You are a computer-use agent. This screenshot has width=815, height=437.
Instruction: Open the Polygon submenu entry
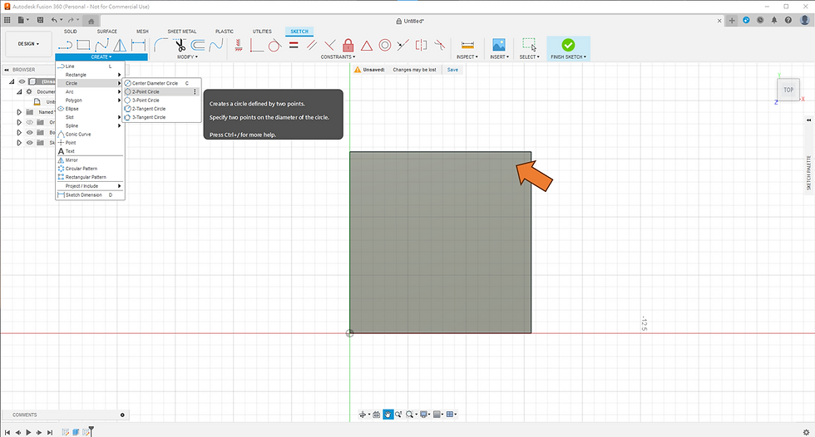[x=90, y=101]
